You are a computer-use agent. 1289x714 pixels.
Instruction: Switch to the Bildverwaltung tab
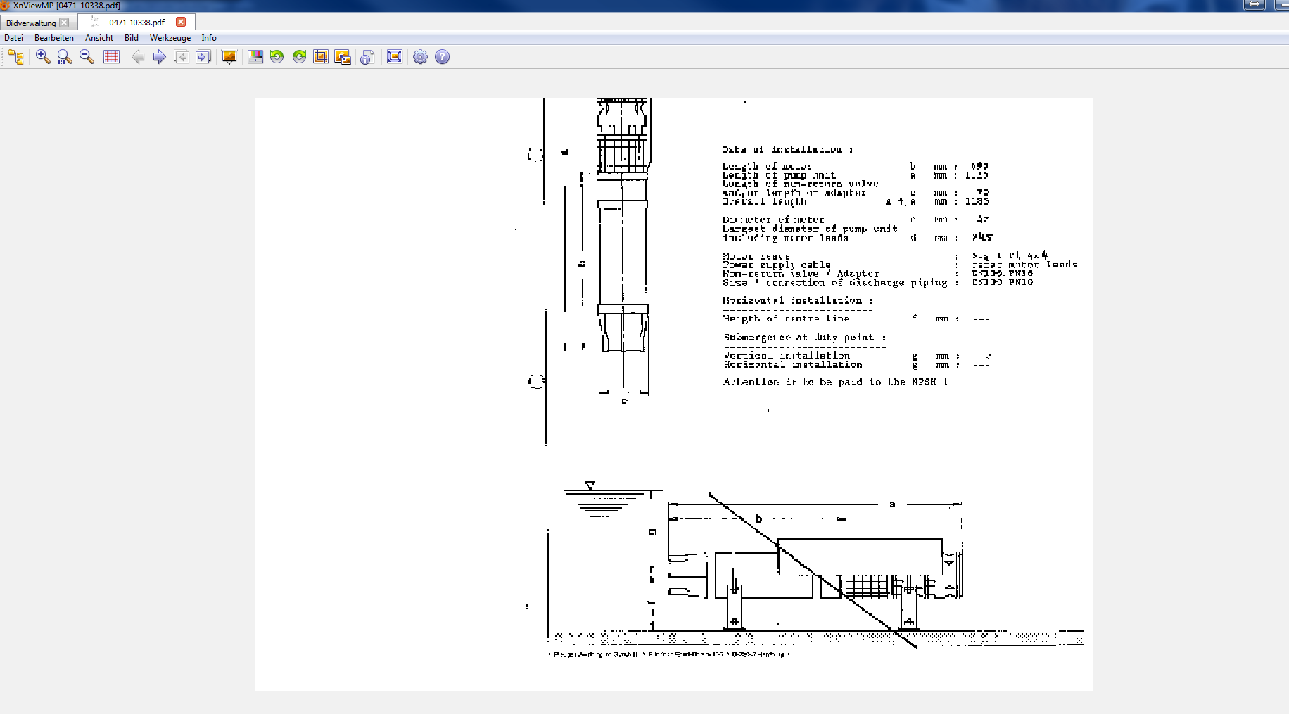31,23
